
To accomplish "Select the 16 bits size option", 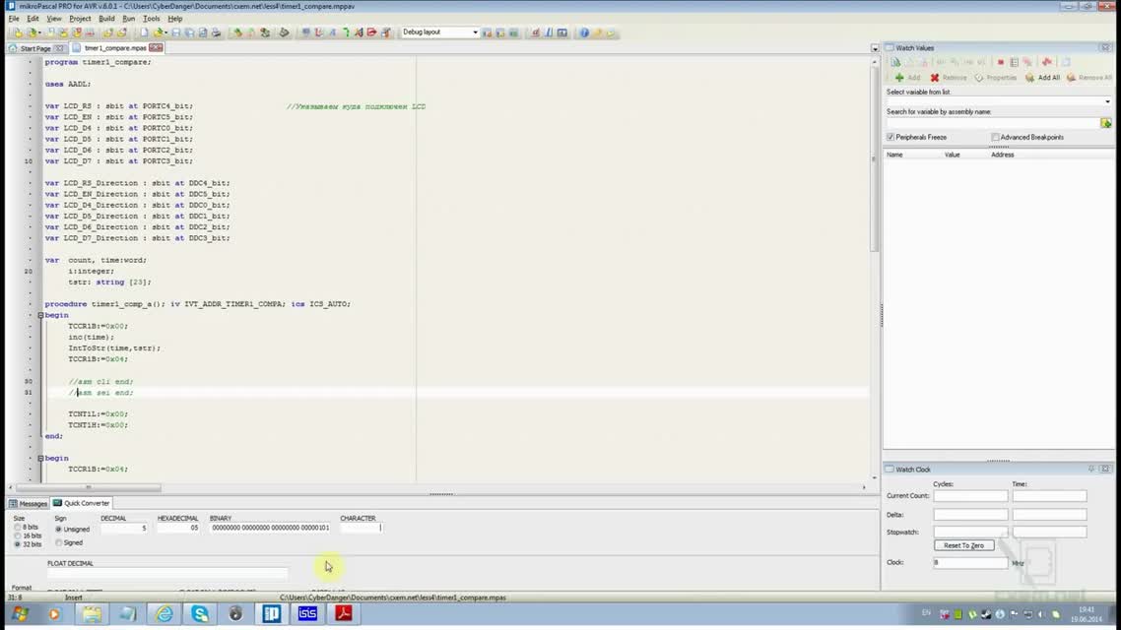I will pyautogui.click(x=18, y=535).
